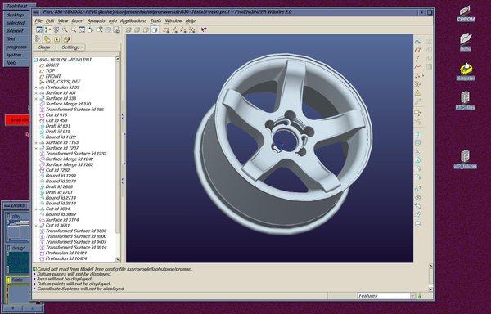This screenshot has height=314, width=491.
Task: Click 'programs' in the Toolchest panel
Action: (x=16, y=47)
